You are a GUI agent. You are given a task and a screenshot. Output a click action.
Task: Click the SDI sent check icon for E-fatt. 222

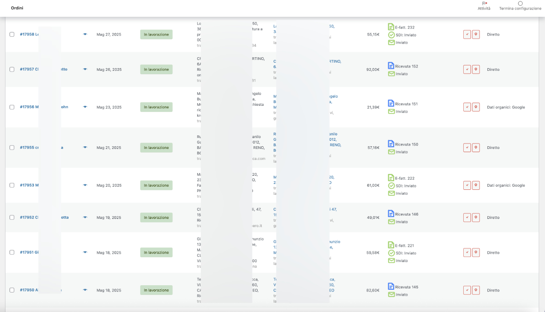(x=391, y=186)
